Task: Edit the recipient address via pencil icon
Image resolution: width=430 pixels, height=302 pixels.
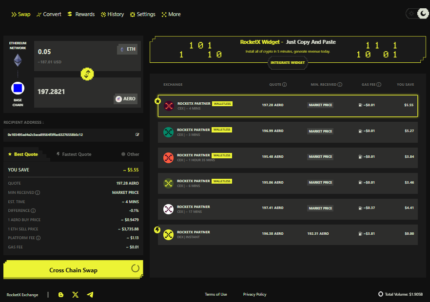Action: (138, 135)
